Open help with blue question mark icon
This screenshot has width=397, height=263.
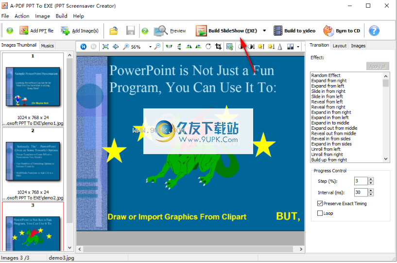(374, 31)
